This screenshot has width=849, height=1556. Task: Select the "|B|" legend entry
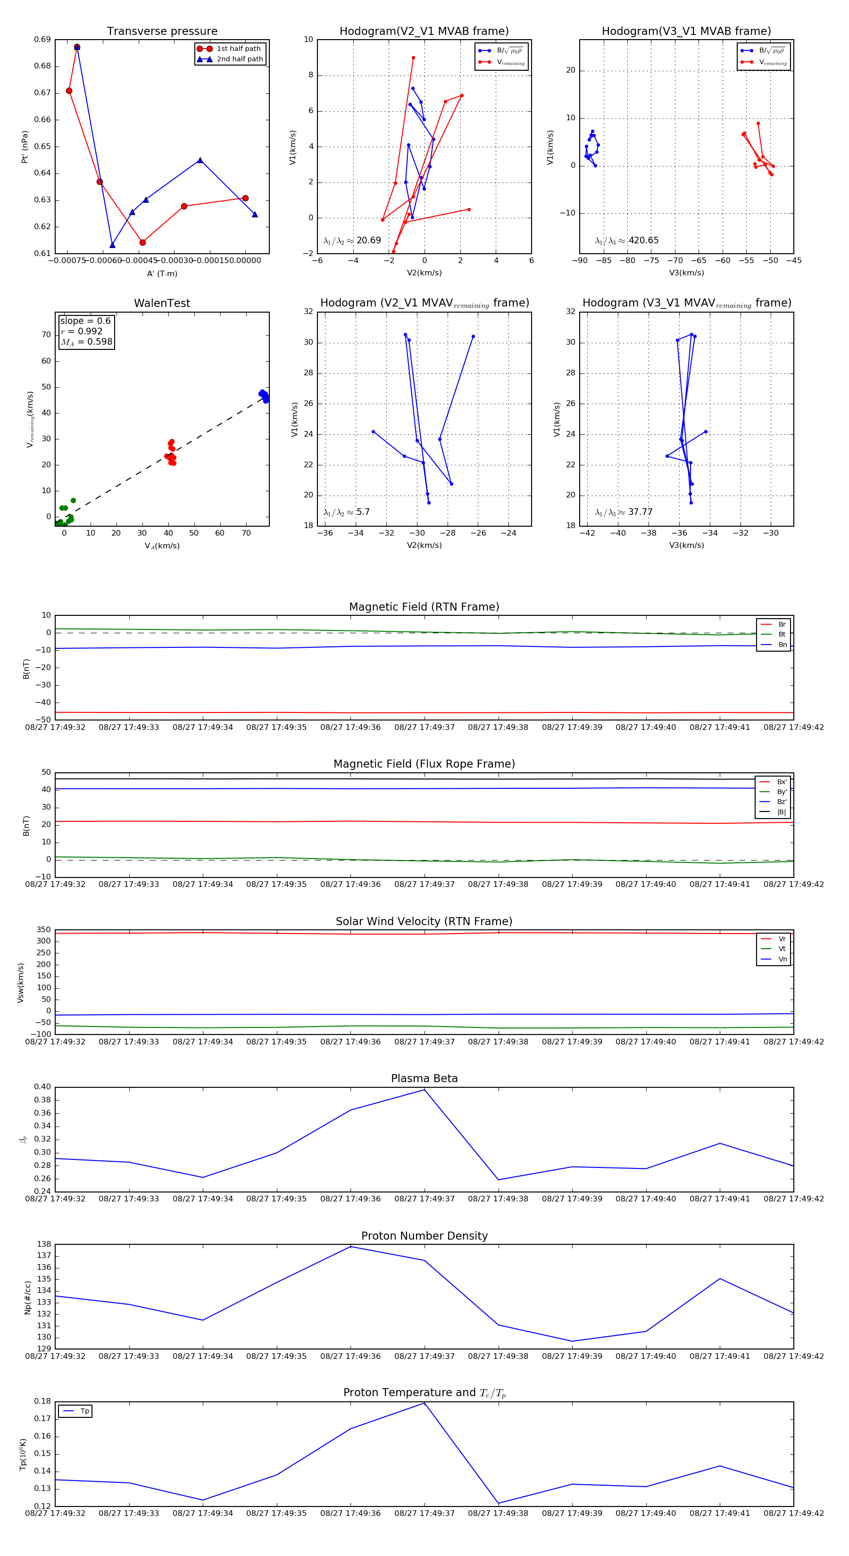click(x=773, y=812)
